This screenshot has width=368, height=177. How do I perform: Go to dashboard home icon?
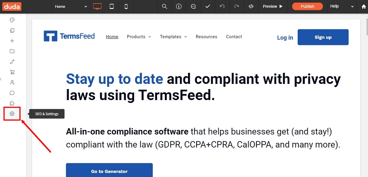tap(364, 7)
